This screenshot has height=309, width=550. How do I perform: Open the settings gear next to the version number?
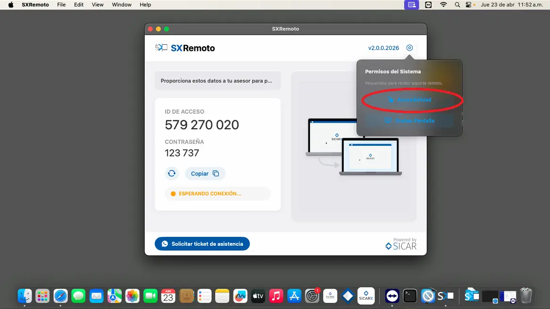point(409,48)
